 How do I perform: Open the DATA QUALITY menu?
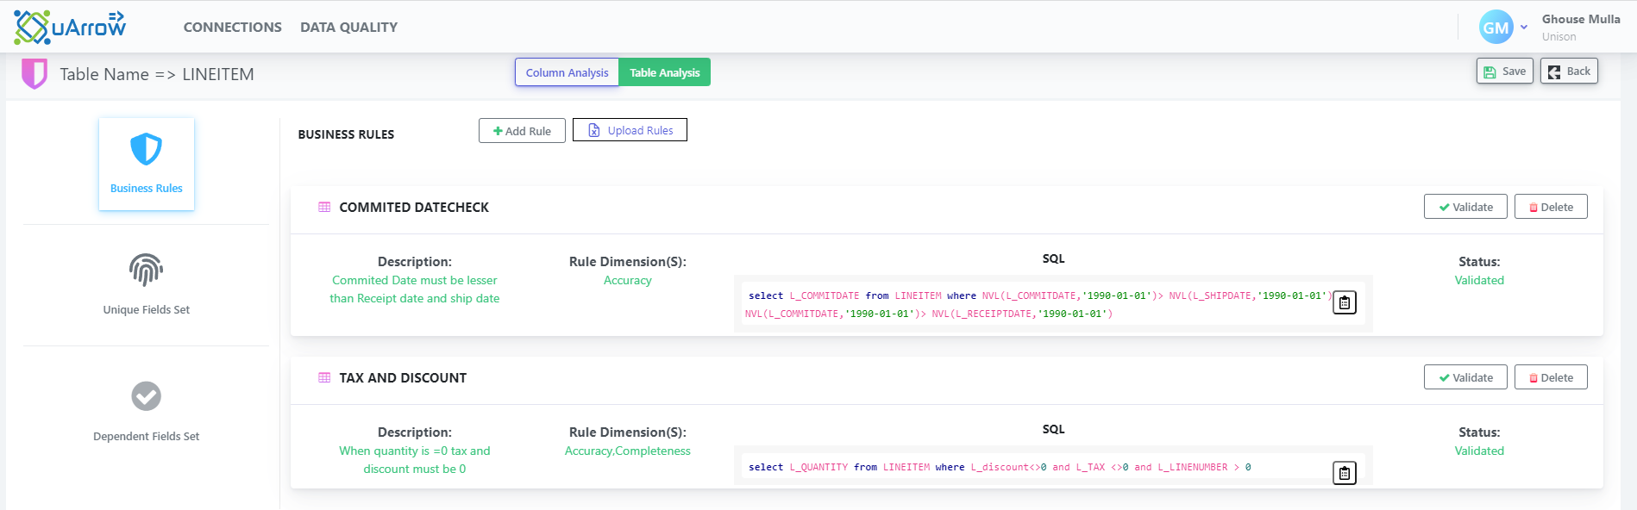(348, 27)
